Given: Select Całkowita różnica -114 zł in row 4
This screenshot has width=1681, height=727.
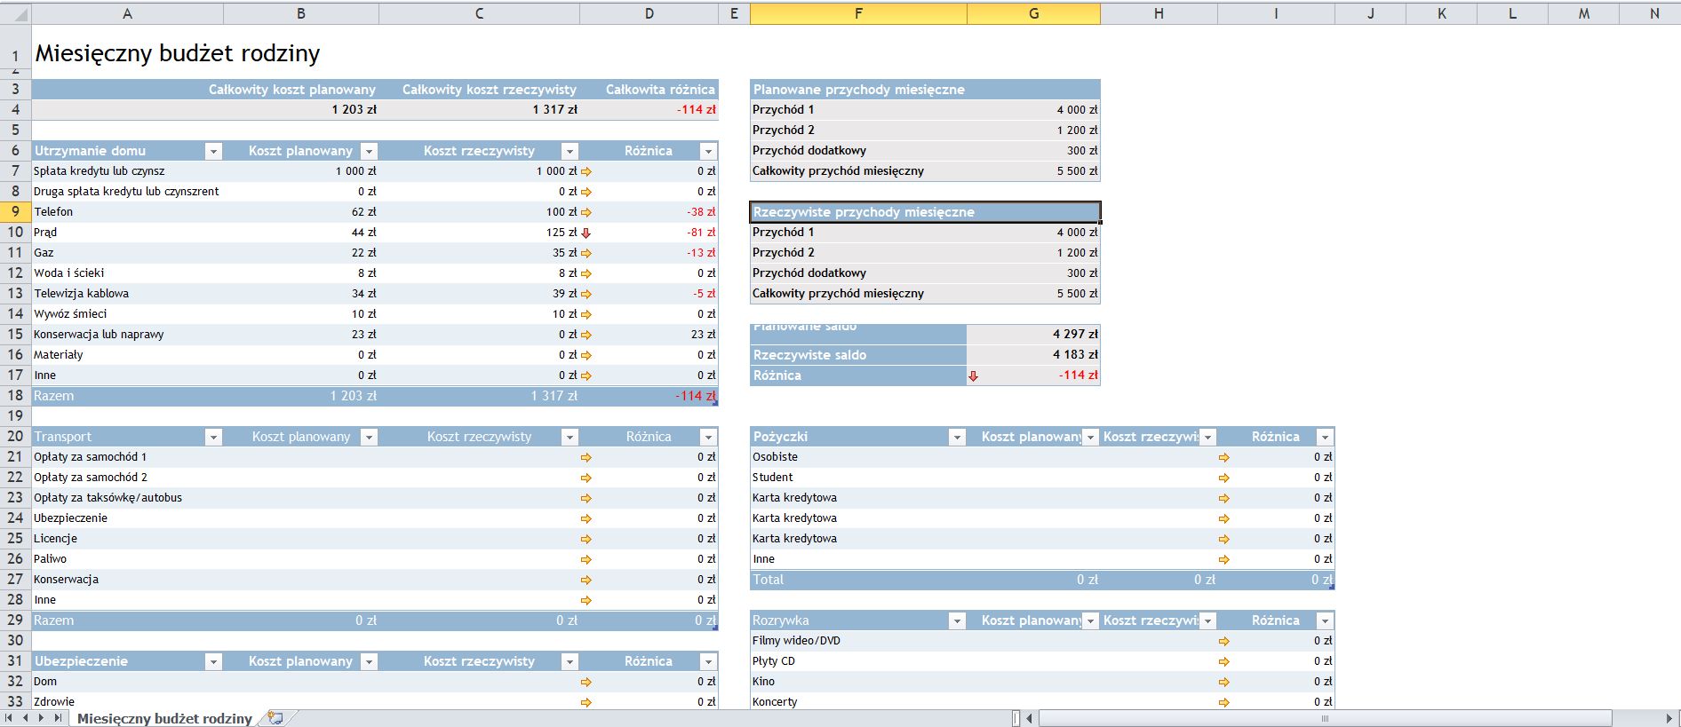Looking at the screenshot, I should [x=649, y=110].
